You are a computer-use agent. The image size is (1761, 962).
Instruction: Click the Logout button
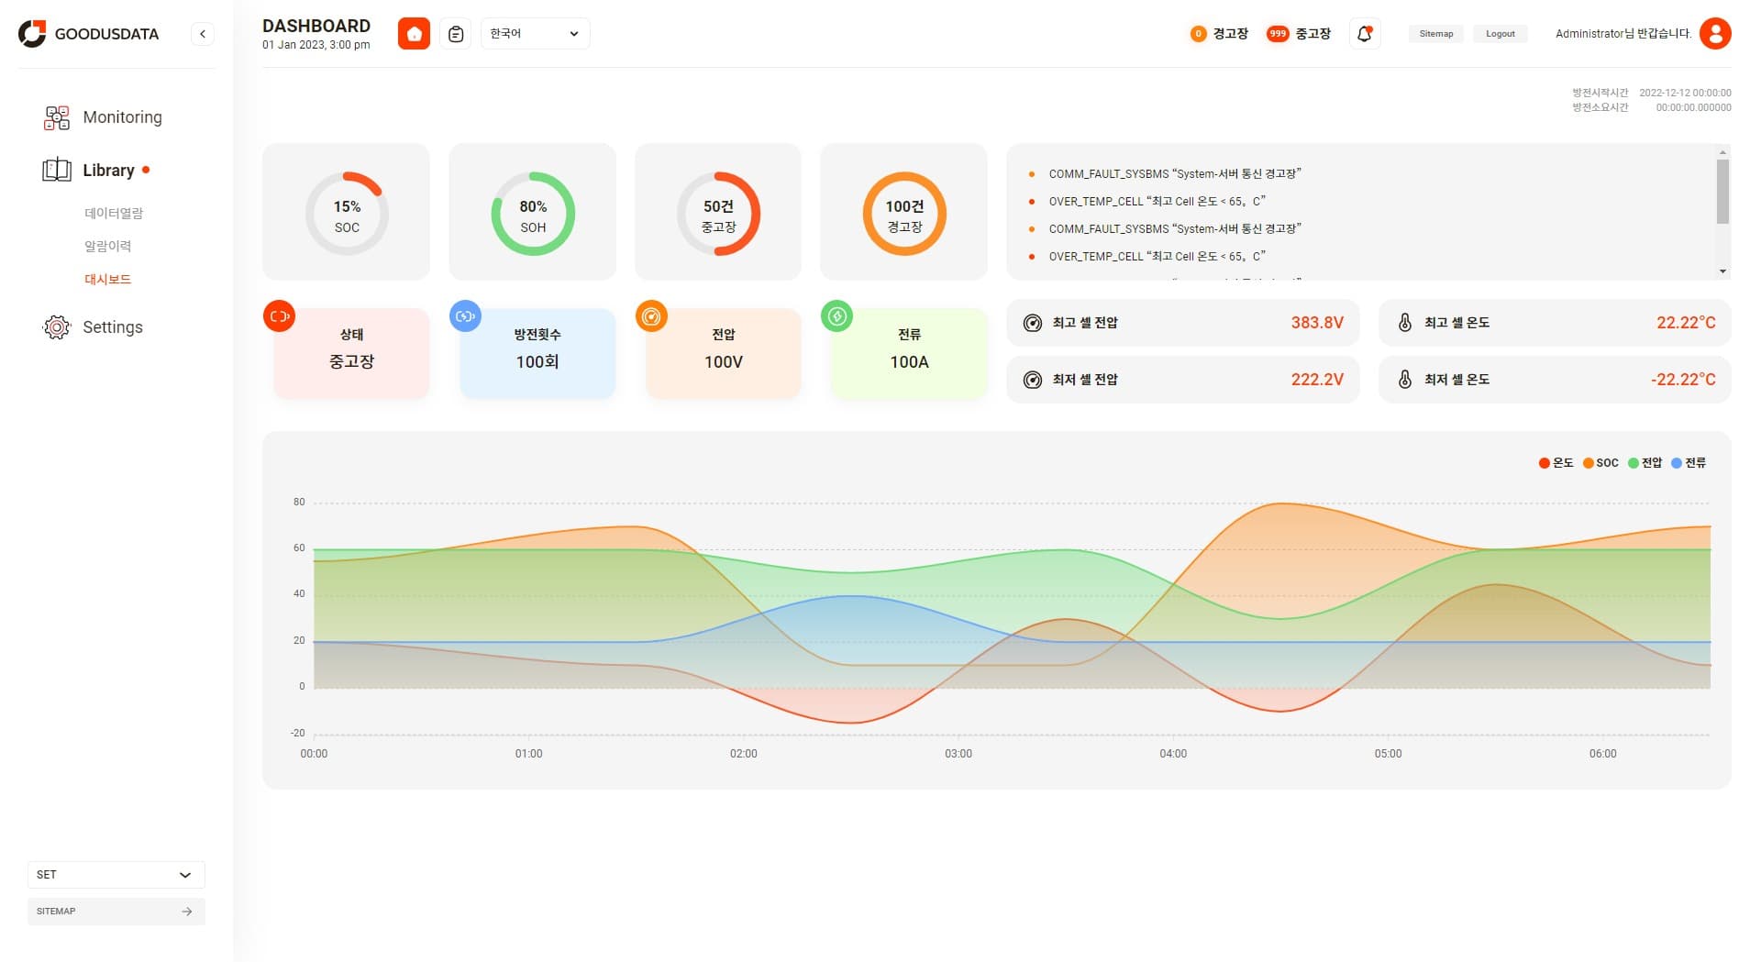click(1501, 34)
